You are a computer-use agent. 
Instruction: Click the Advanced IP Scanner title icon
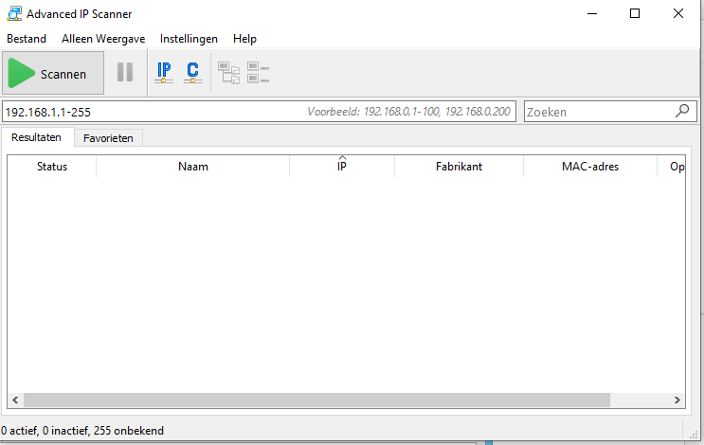(14, 14)
